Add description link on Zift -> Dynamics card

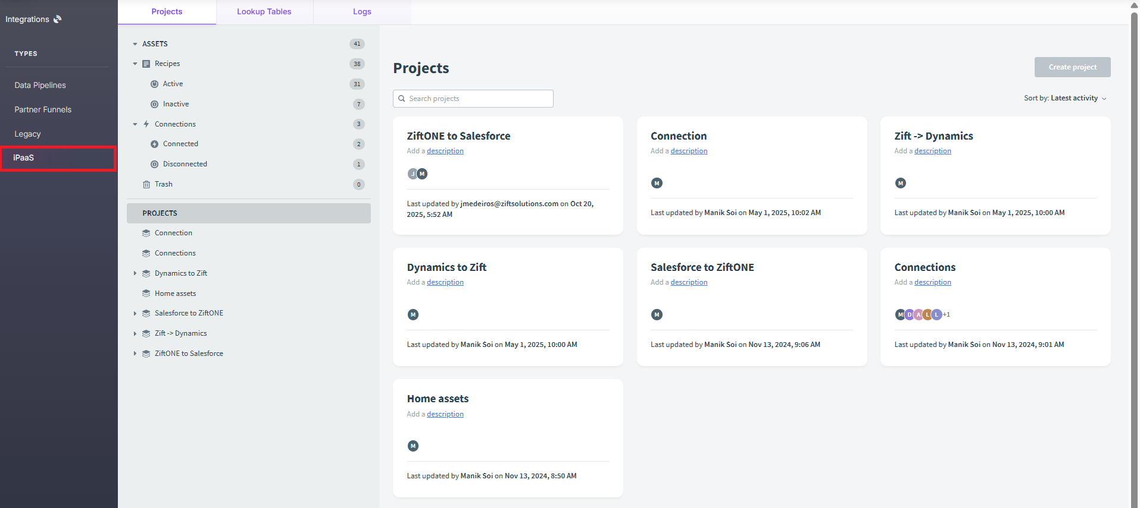(x=933, y=151)
